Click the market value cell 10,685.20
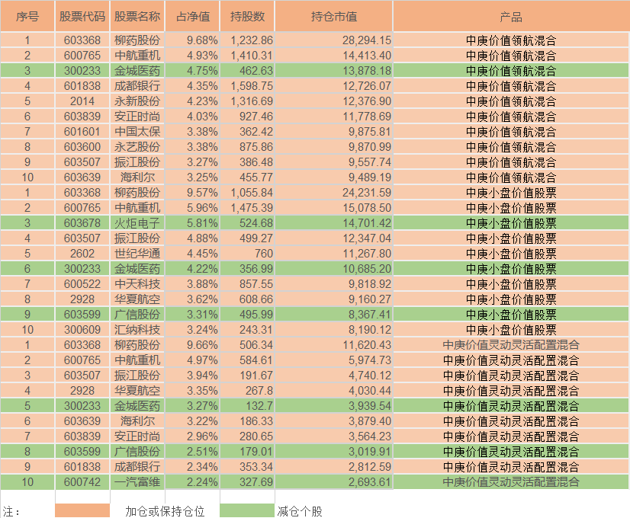This screenshot has width=630, height=518. (x=334, y=269)
